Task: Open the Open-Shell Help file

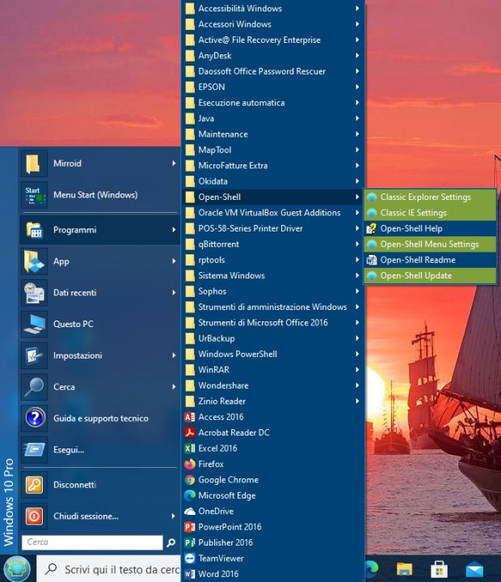Action: (x=430, y=228)
